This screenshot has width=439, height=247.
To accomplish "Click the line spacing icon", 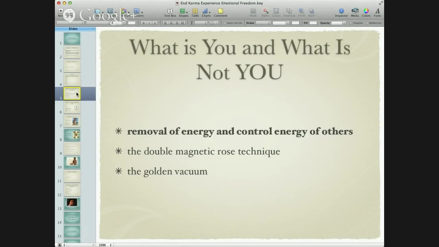I will point(192,23).
